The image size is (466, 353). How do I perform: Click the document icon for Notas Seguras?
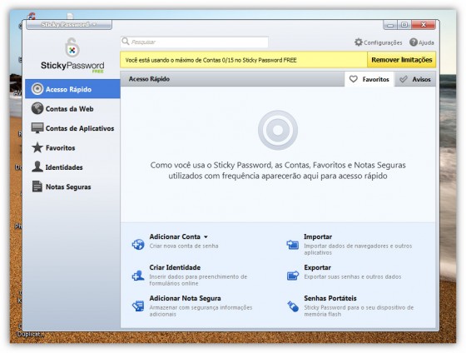(37, 186)
